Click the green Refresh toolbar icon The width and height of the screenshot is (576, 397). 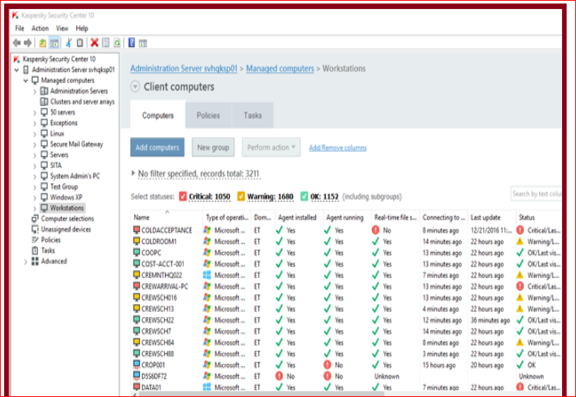click(117, 43)
